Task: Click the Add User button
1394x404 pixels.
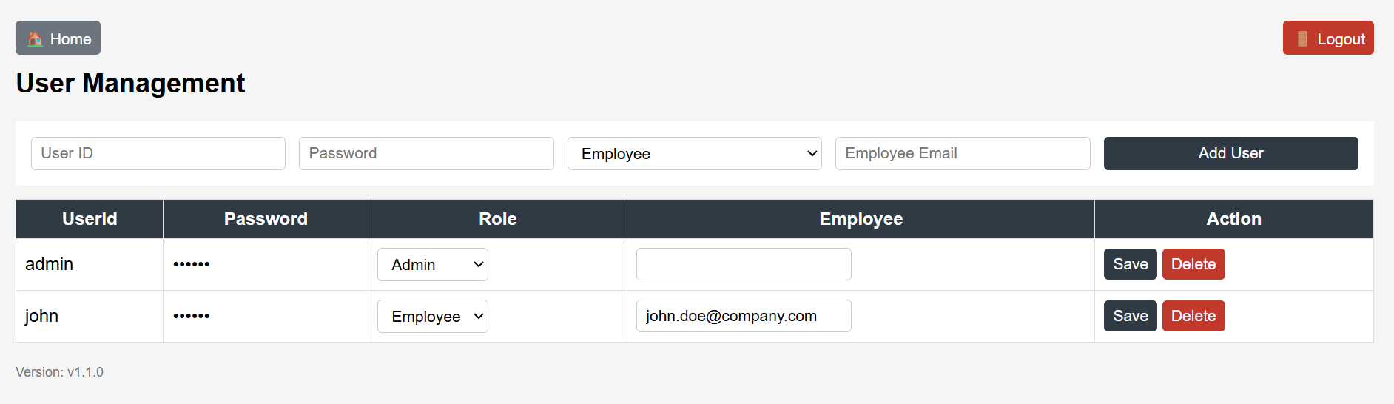Action: 1230,154
